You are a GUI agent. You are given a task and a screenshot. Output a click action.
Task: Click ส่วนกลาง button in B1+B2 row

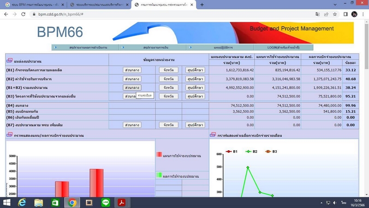132,87
